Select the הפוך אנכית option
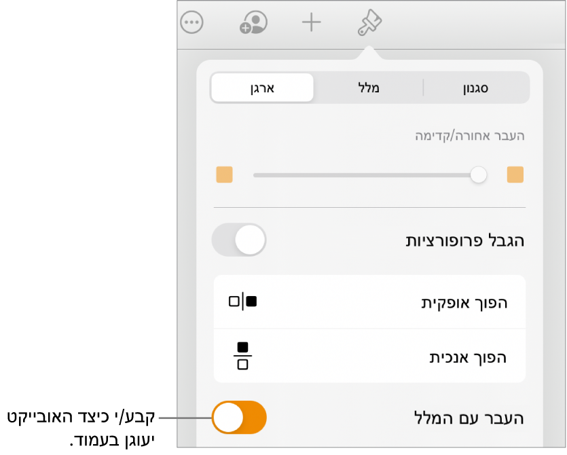Screen dimensions: 567x455 [468, 357]
